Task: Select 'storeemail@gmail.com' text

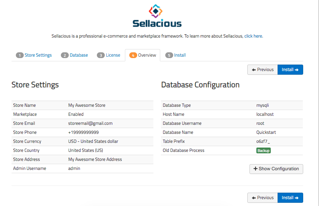Action: click(90, 123)
